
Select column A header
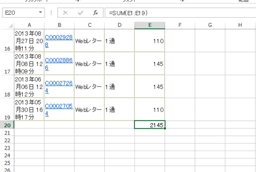tap(29, 25)
